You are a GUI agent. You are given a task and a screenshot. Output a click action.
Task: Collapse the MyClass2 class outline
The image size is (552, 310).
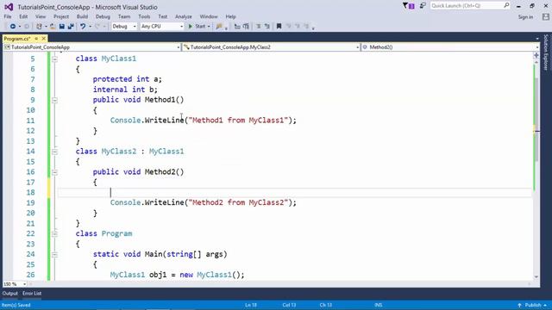coord(54,152)
